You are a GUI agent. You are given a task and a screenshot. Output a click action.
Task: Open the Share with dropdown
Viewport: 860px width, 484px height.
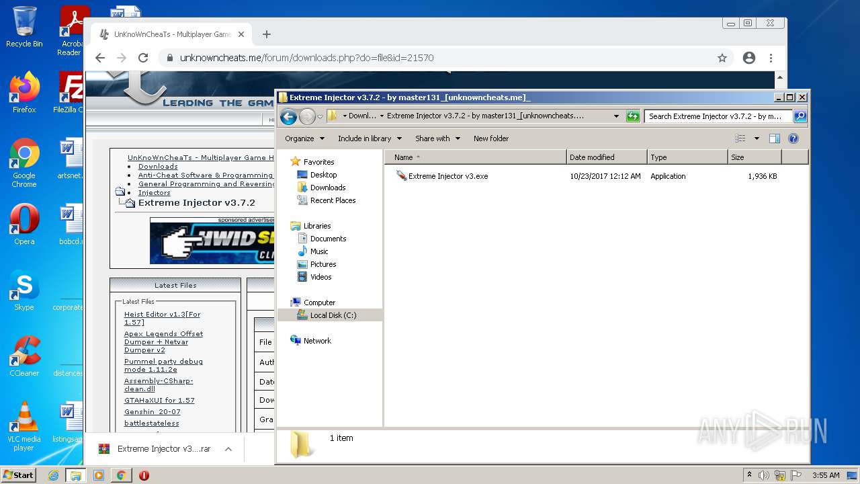click(x=437, y=138)
